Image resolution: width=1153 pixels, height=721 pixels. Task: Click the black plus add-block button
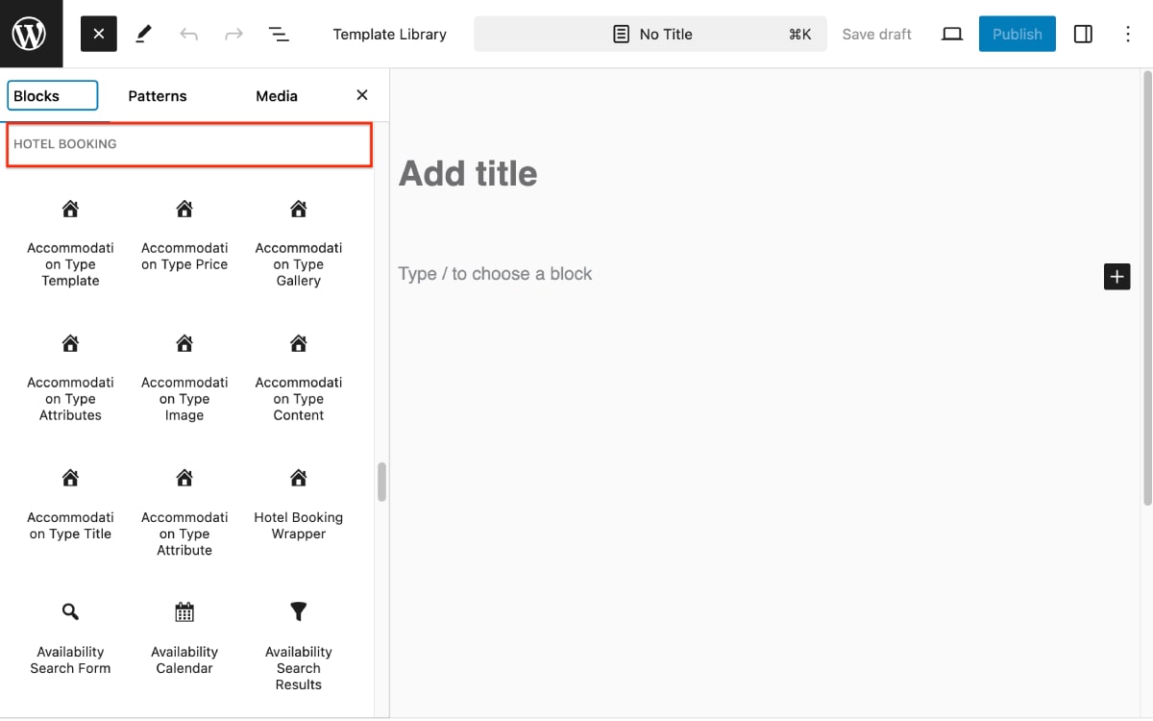[1116, 277]
